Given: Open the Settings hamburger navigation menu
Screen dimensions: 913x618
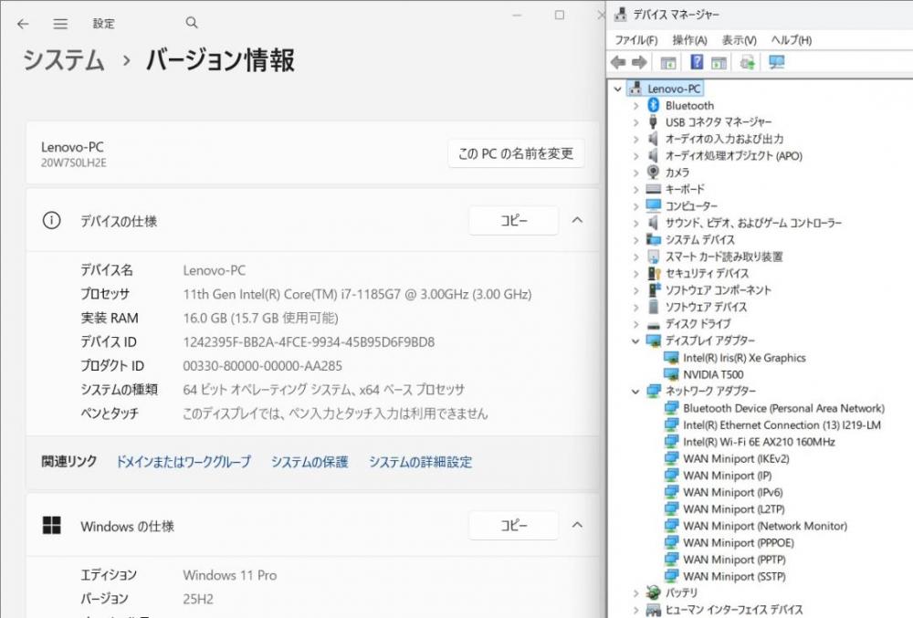Looking at the screenshot, I should pyautogui.click(x=60, y=24).
